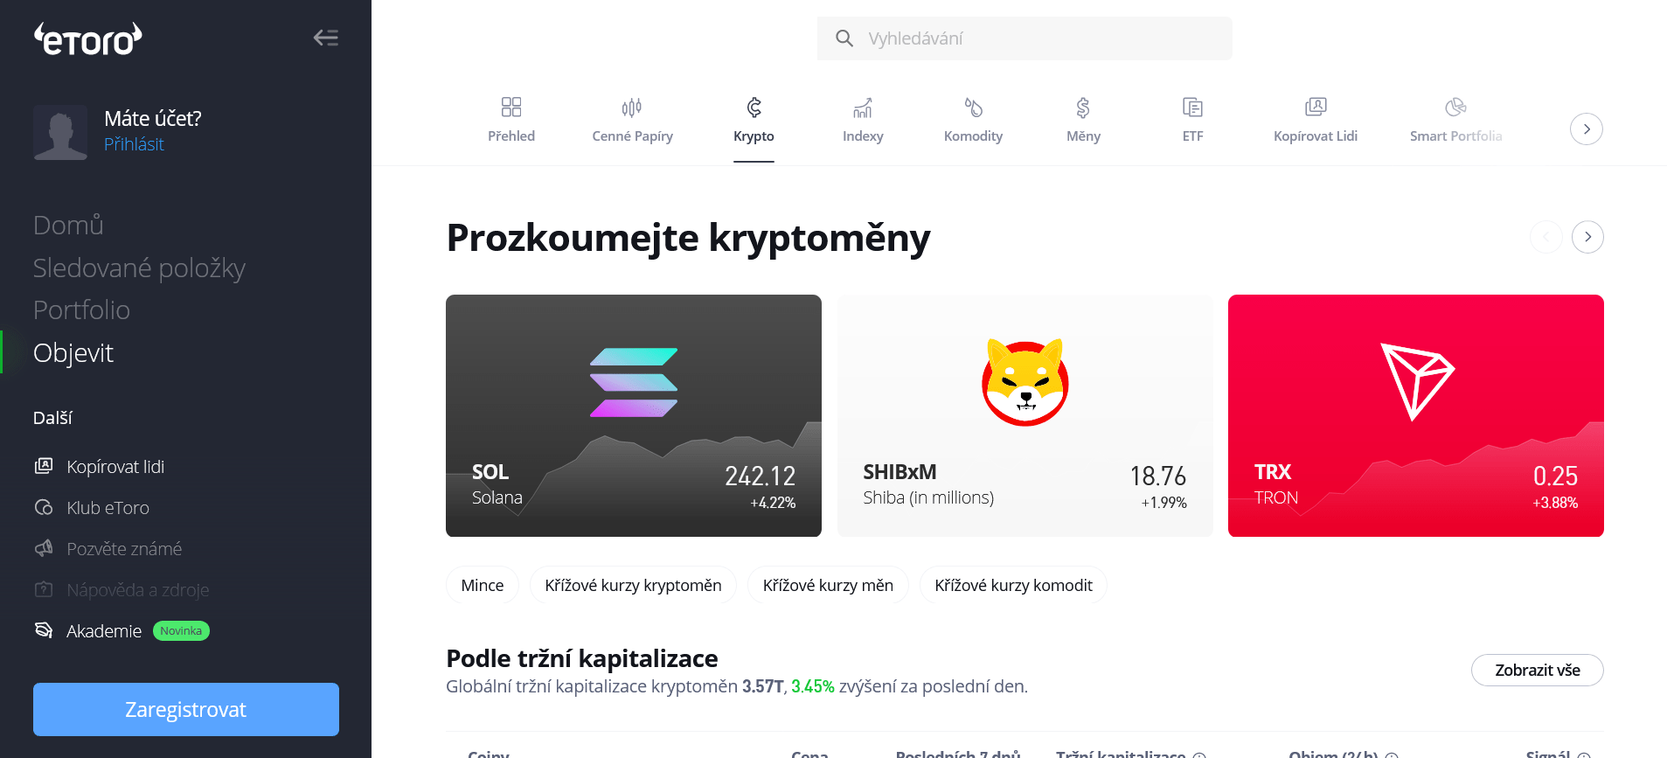The image size is (1667, 758).
Task: Open the Cenné Papíry candlestick icon
Action: [632, 107]
